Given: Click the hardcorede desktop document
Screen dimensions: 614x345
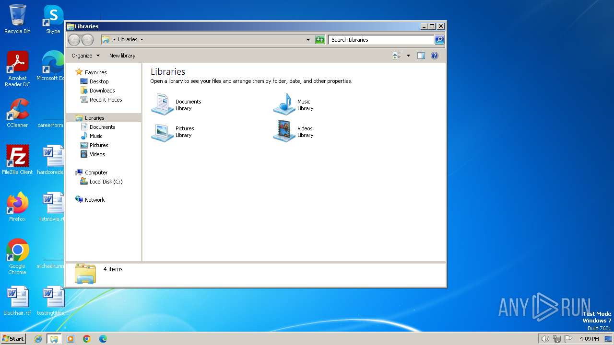Looking at the screenshot, I should (51, 160).
